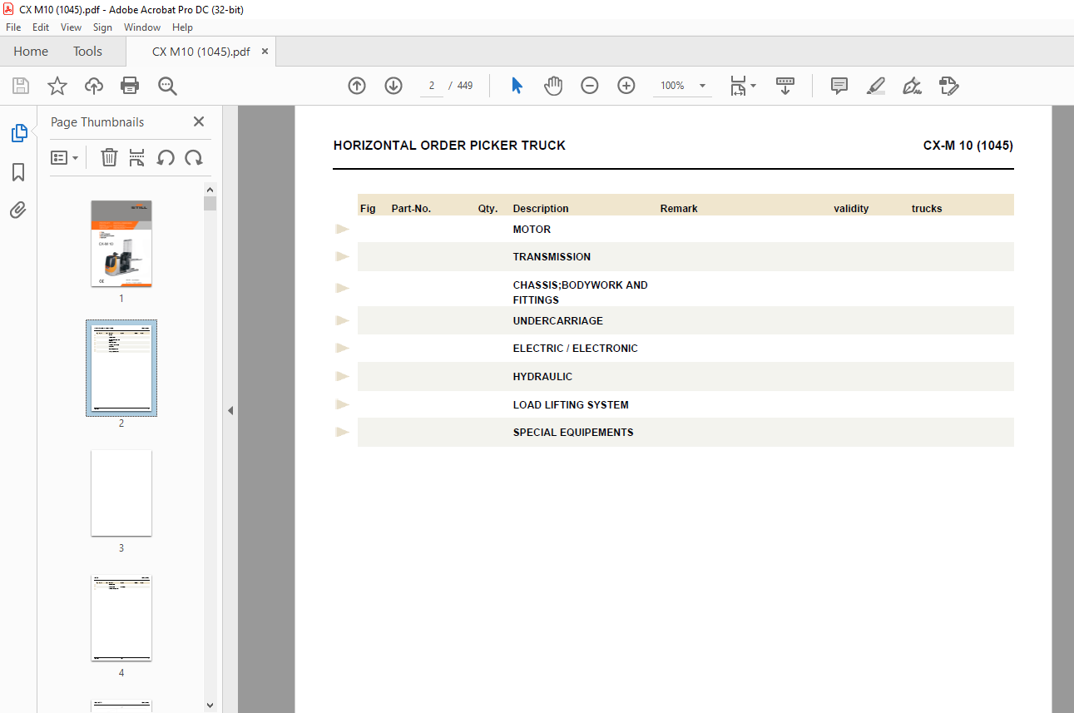Expand the TRANSMISSION row arrow
The width and height of the screenshot is (1074, 713).
pyautogui.click(x=342, y=257)
